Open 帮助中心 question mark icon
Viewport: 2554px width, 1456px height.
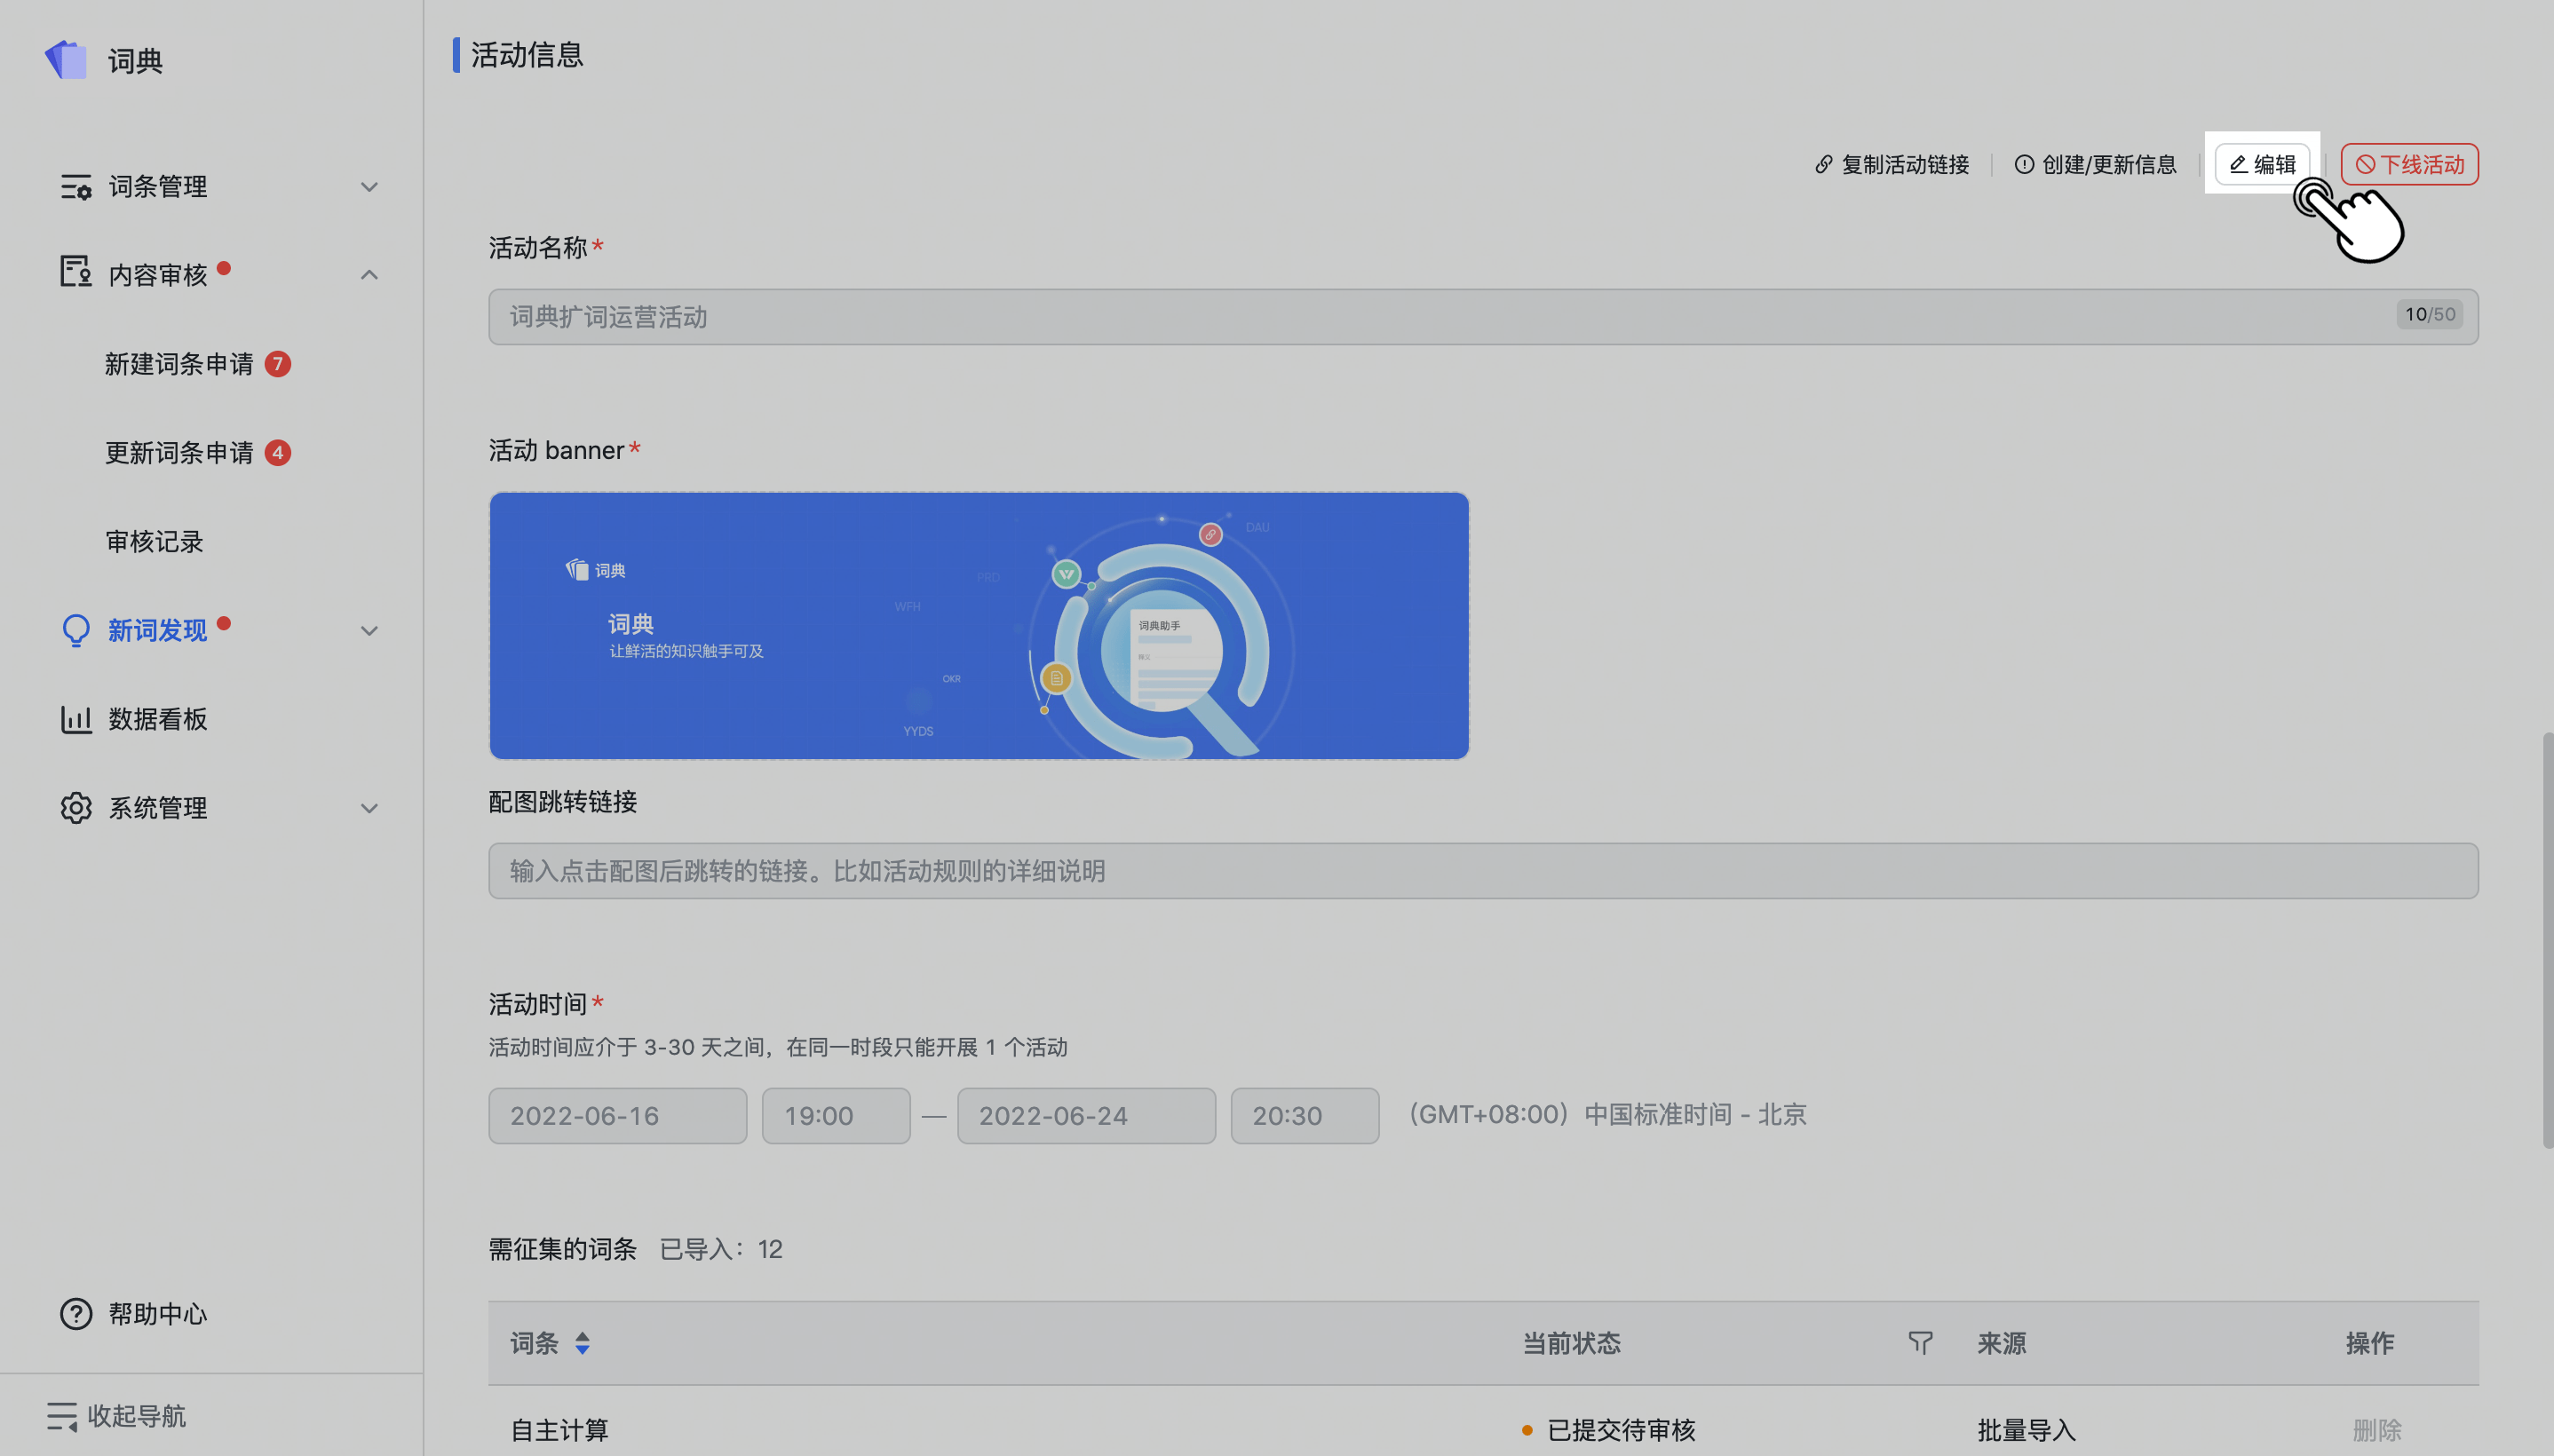(x=76, y=1314)
